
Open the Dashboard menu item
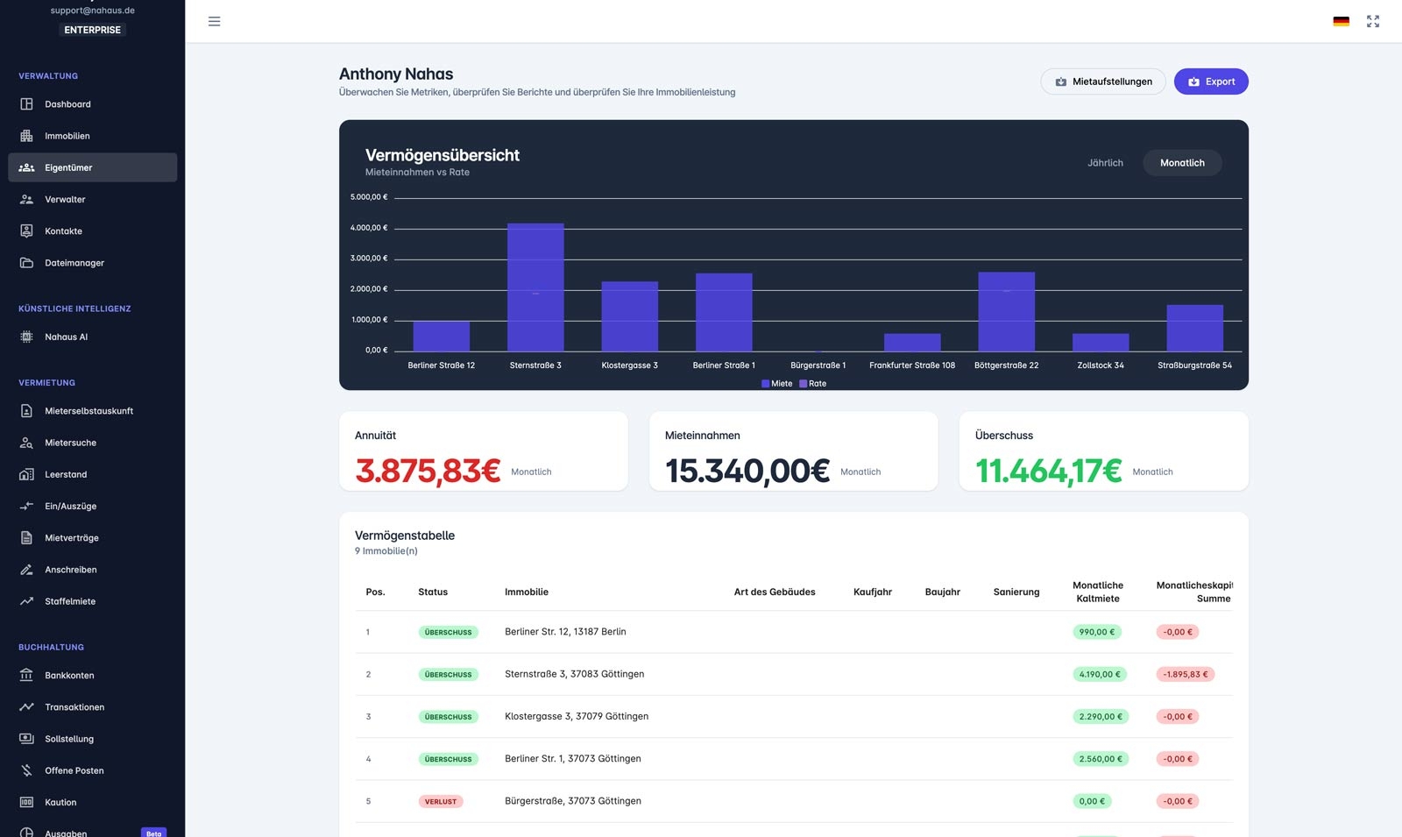[x=92, y=104]
